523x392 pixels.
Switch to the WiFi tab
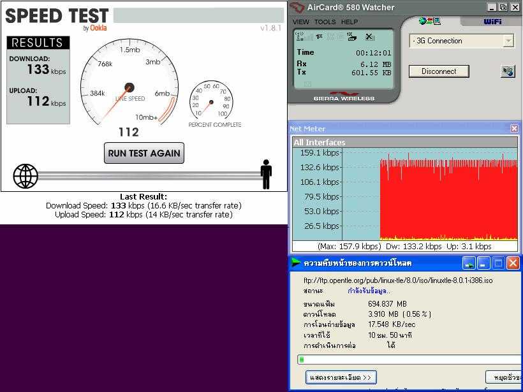492,21
